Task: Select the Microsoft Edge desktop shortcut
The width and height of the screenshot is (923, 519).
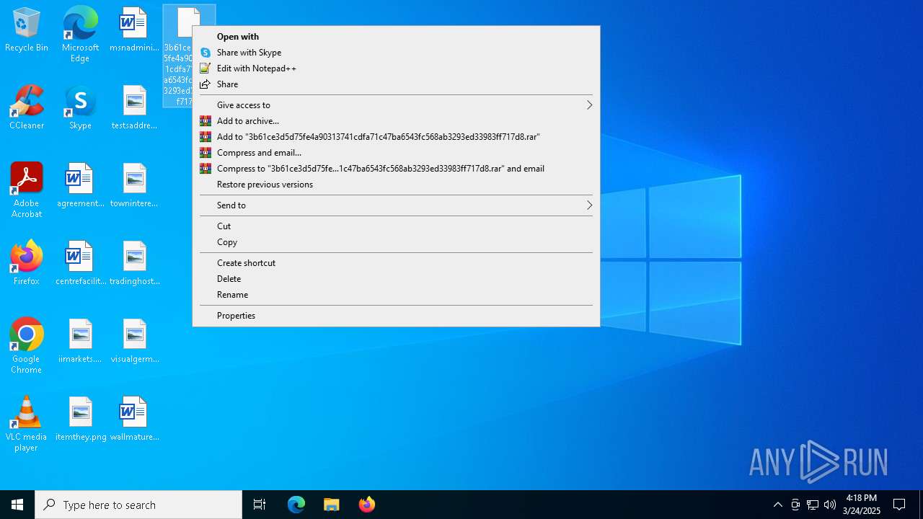Action: point(80,34)
